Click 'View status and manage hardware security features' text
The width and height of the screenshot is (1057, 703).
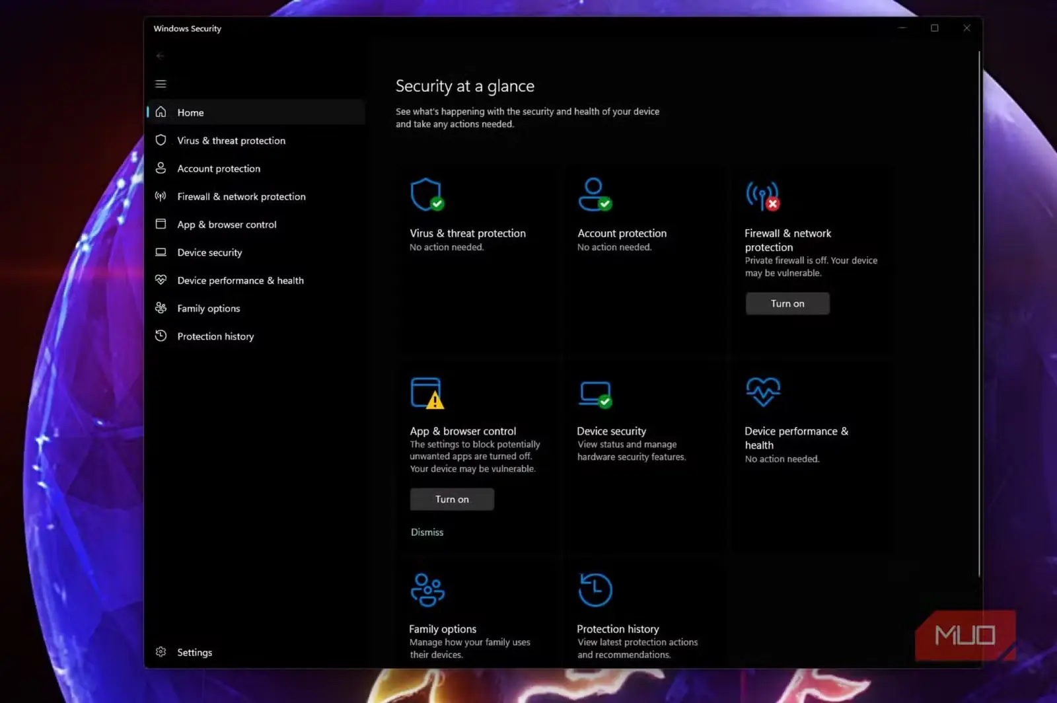click(632, 451)
